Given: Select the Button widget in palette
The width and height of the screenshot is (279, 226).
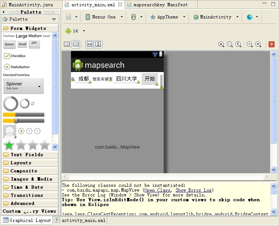Looking at the screenshot, I should pos(10,44).
